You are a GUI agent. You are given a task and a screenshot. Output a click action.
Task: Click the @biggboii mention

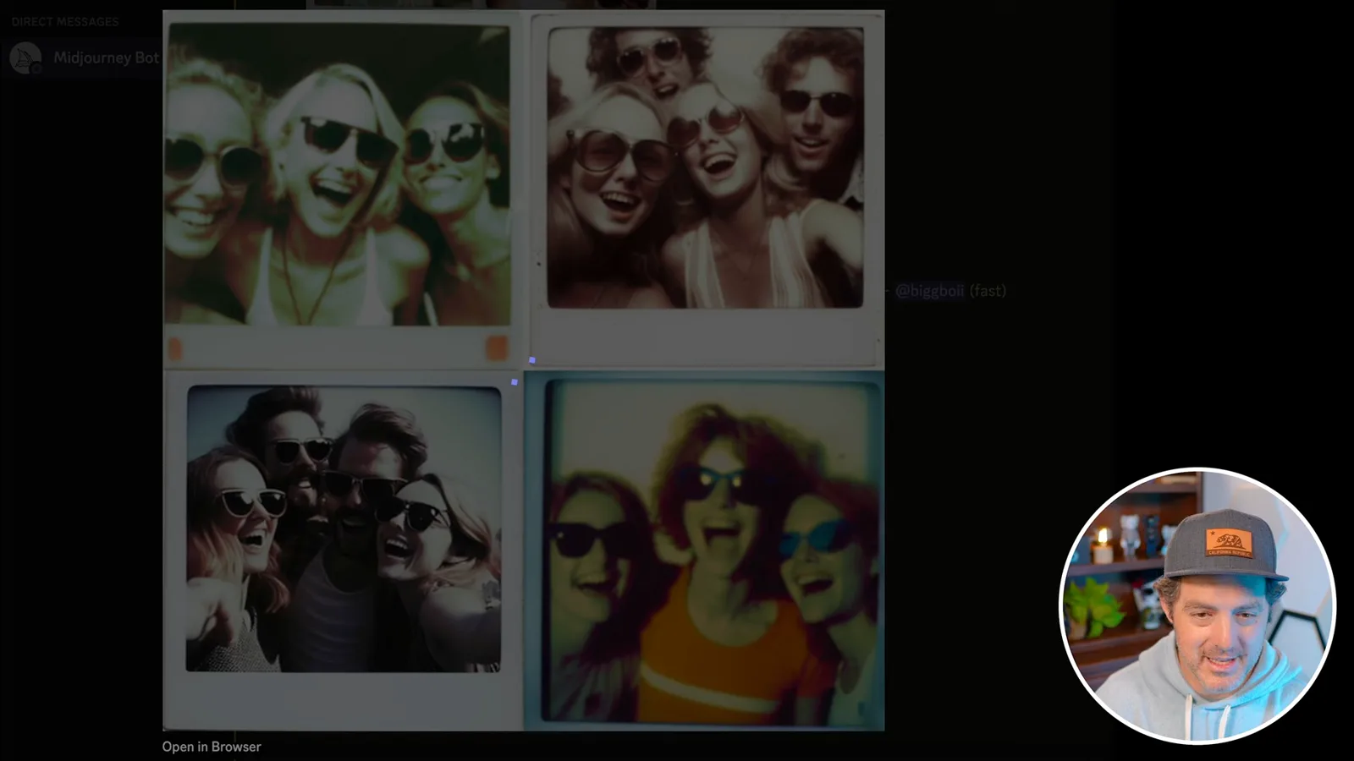click(x=929, y=291)
